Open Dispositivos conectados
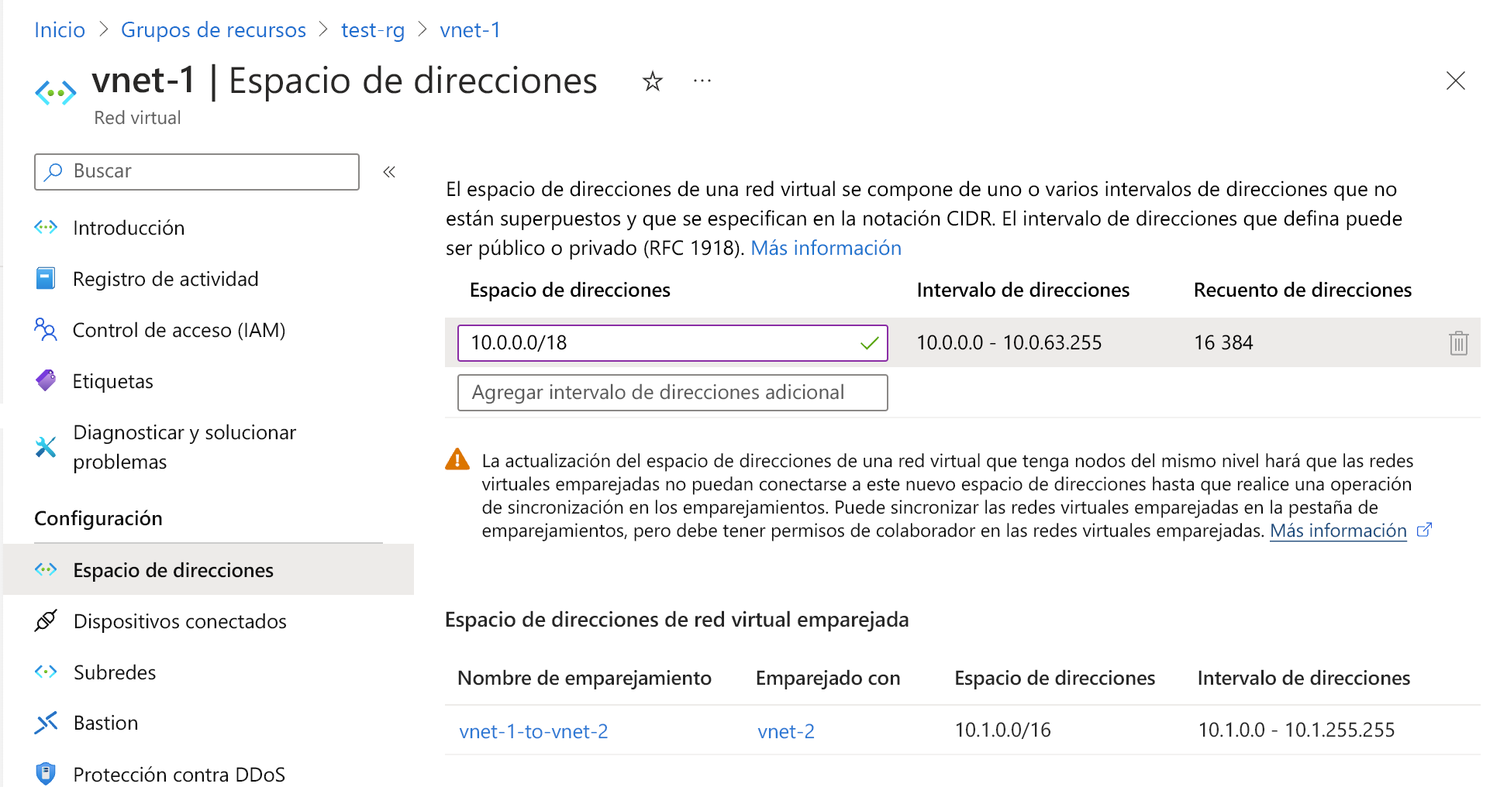This screenshot has height=787, width=1507. pyautogui.click(x=180, y=620)
